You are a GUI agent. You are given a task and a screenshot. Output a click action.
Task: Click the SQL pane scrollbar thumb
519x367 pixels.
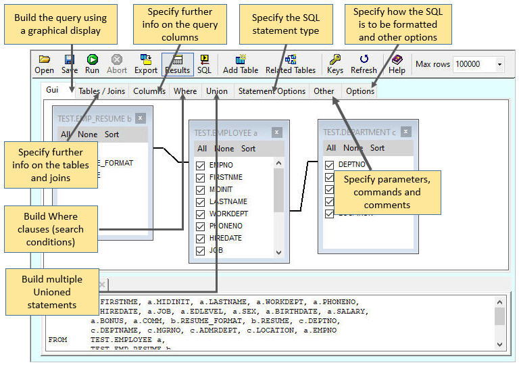point(500,317)
